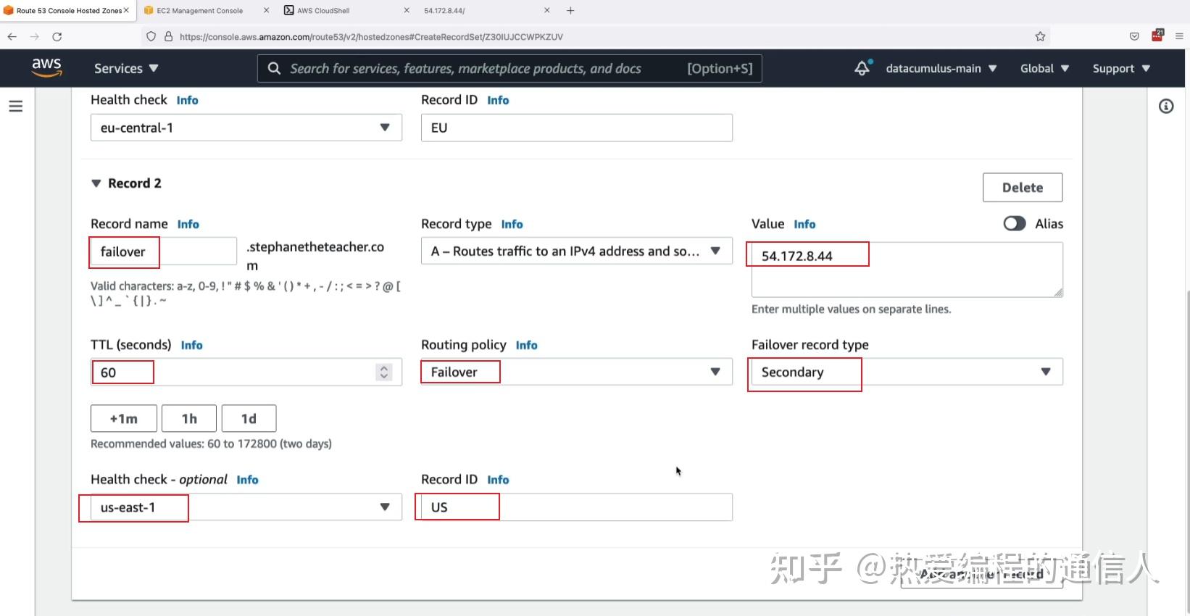Click the TTL stepper arrows

[384, 372]
